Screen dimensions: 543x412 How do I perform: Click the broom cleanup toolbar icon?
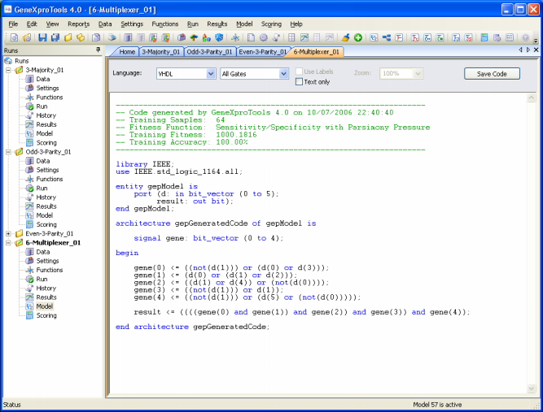(345, 37)
